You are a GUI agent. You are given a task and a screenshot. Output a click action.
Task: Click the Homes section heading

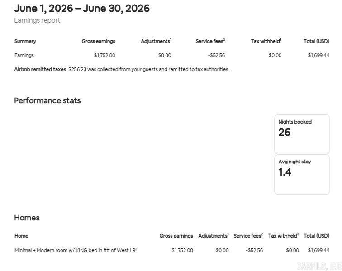click(27, 218)
